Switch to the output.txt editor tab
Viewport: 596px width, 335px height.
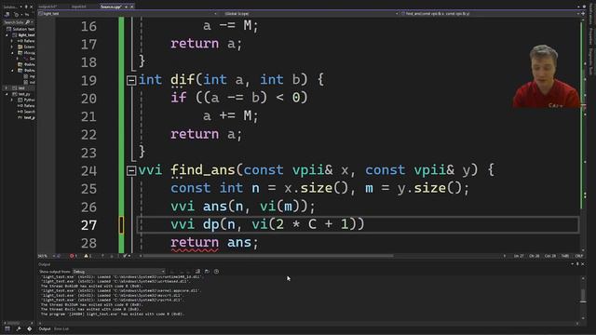tap(47, 7)
